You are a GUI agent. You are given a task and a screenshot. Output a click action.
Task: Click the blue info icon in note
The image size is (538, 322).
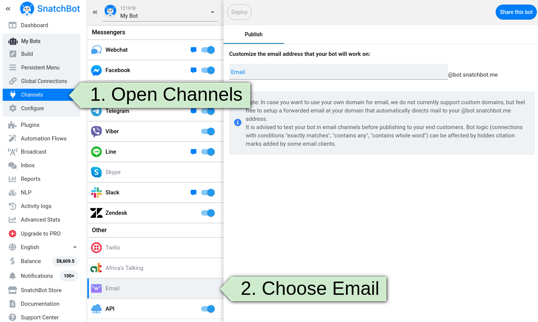[x=238, y=122]
